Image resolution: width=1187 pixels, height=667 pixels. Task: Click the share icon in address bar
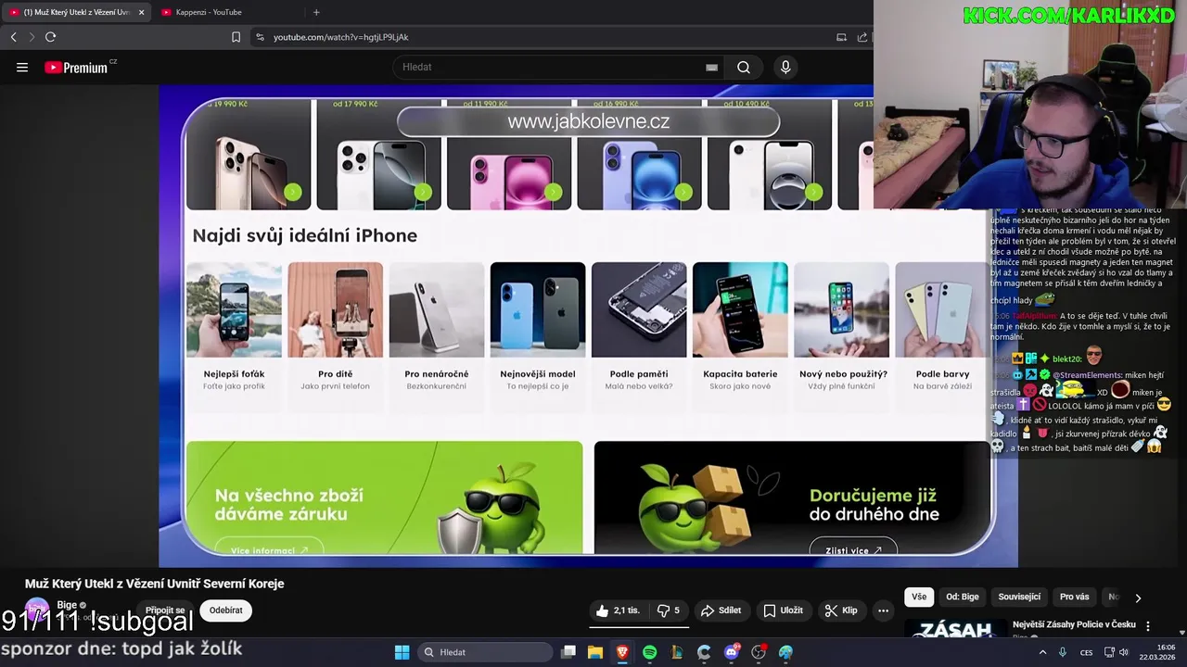pos(862,37)
